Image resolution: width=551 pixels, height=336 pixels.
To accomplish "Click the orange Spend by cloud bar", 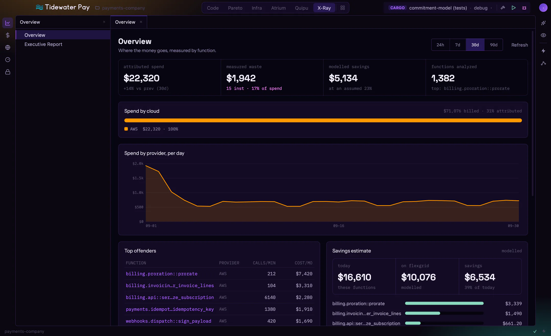I will click(x=323, y=120).
